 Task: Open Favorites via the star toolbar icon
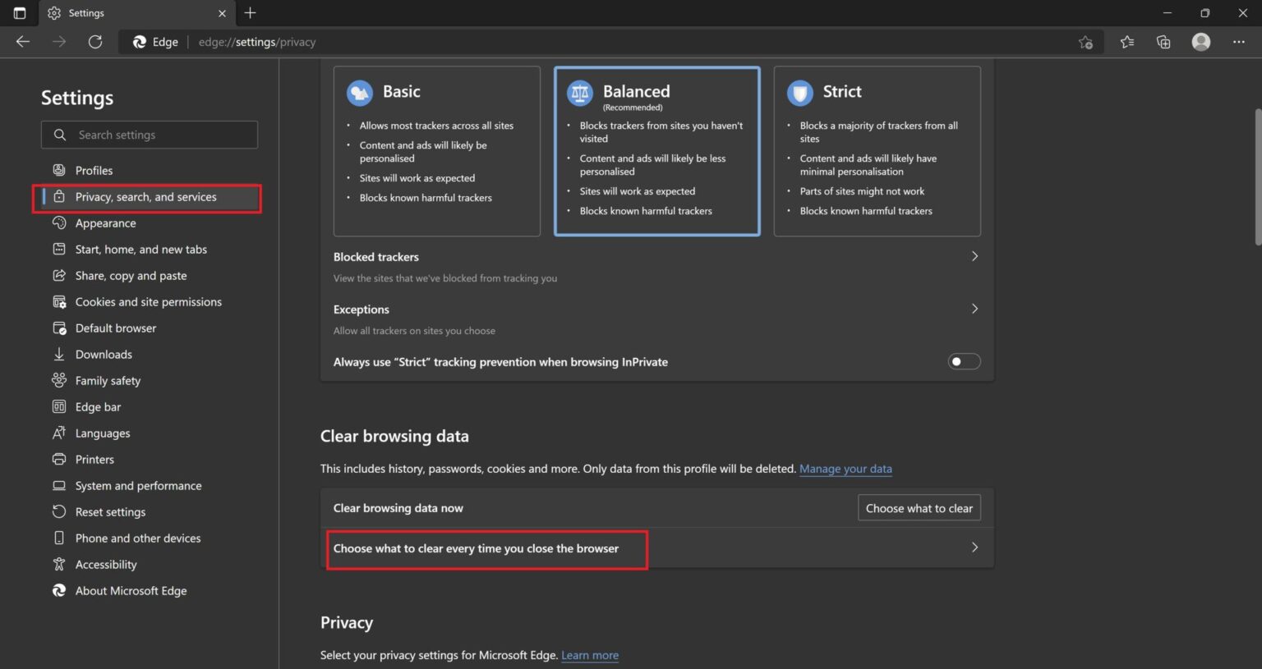(x=1126, y=41)
